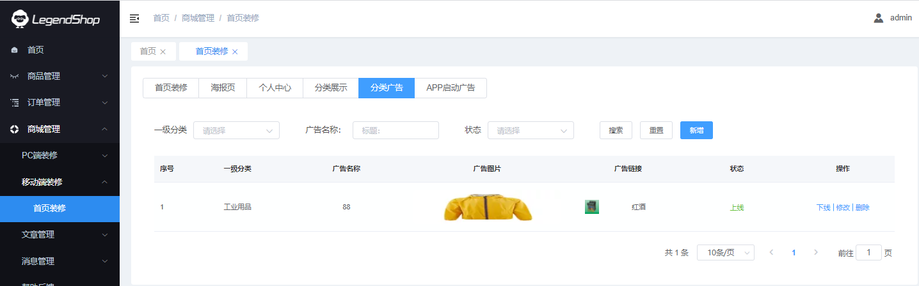Close the 首页装修 tab with X icon
919x286 pixels.
pos(235,52)
